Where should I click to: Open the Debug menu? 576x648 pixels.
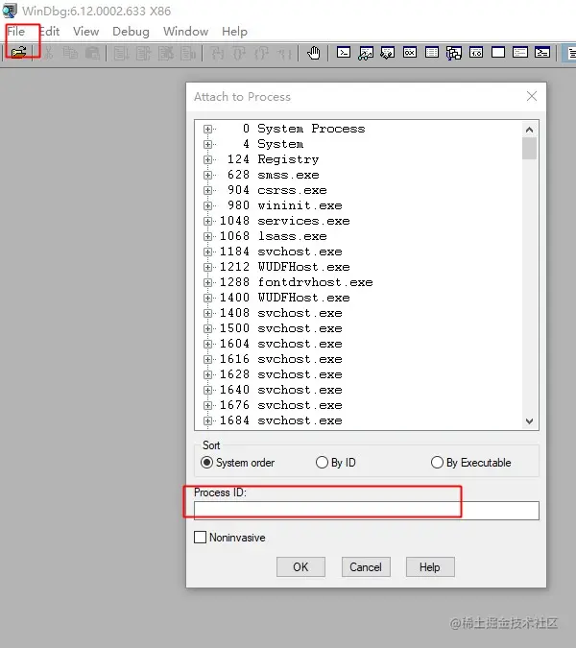click(x=131, y=32)
